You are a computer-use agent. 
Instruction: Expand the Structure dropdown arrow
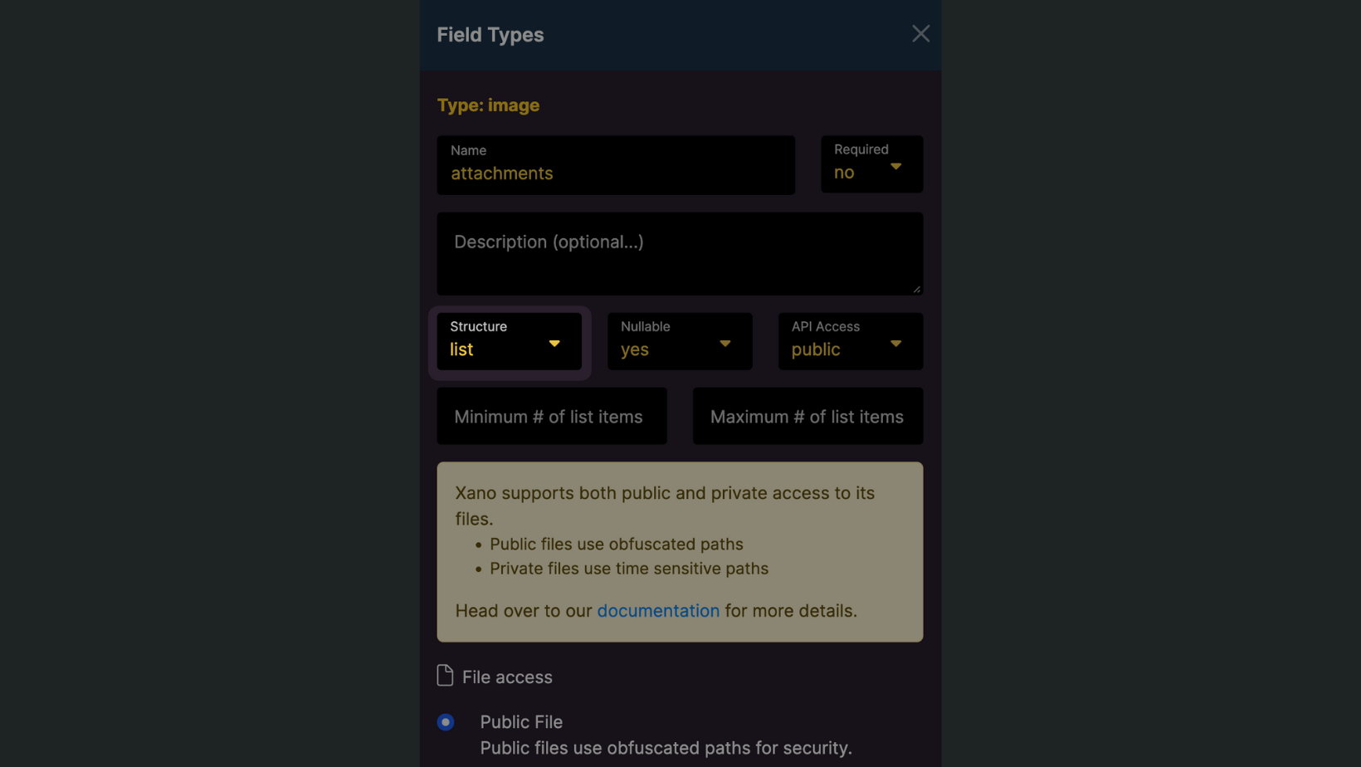pos(554,344)
